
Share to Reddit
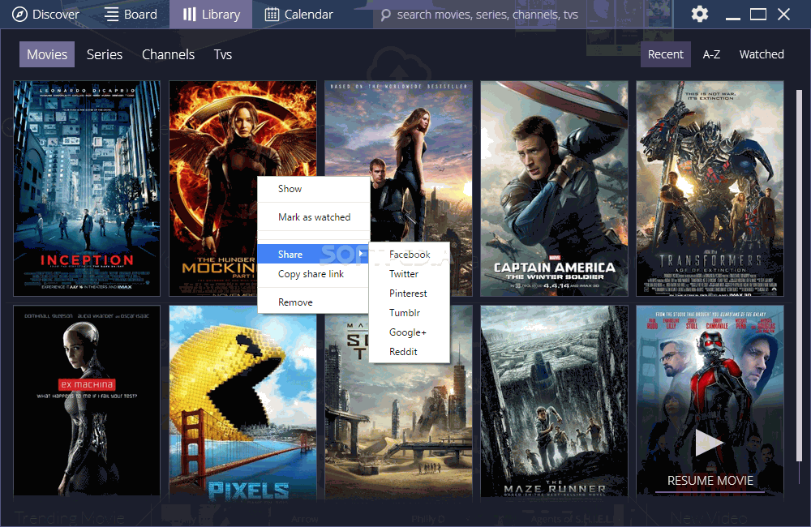[x=409, y=352]
